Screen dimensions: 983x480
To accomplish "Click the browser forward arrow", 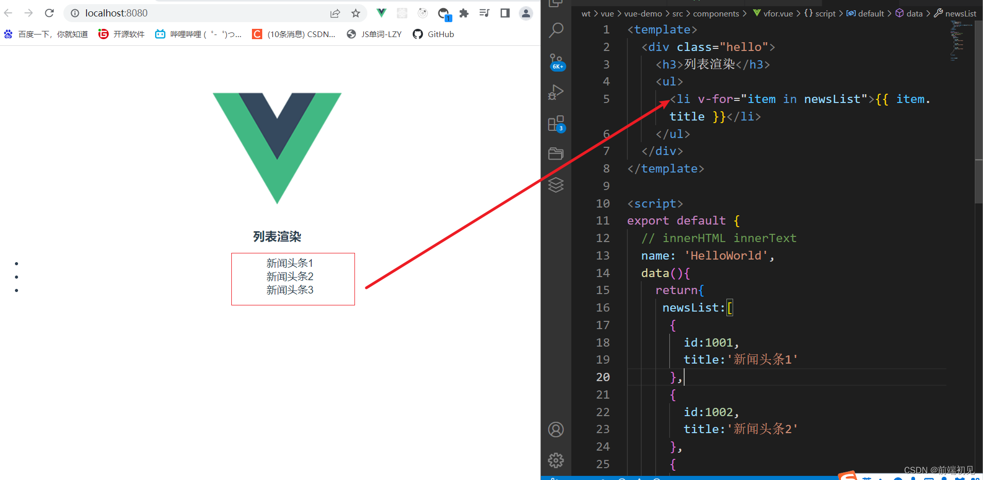I will (x=28, y=13).
